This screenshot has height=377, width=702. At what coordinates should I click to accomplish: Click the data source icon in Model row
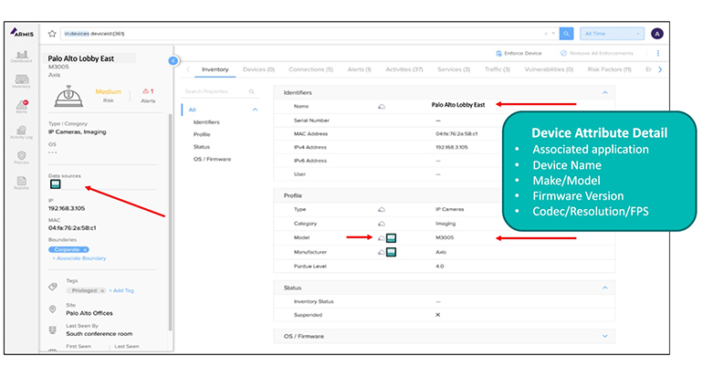pos(391,237)
